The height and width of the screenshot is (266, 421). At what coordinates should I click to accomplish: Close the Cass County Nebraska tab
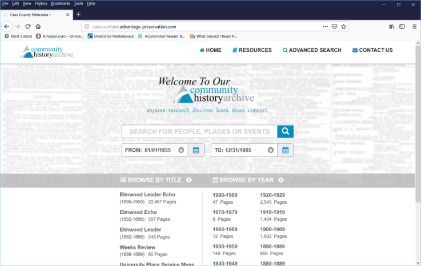[67, 15]
